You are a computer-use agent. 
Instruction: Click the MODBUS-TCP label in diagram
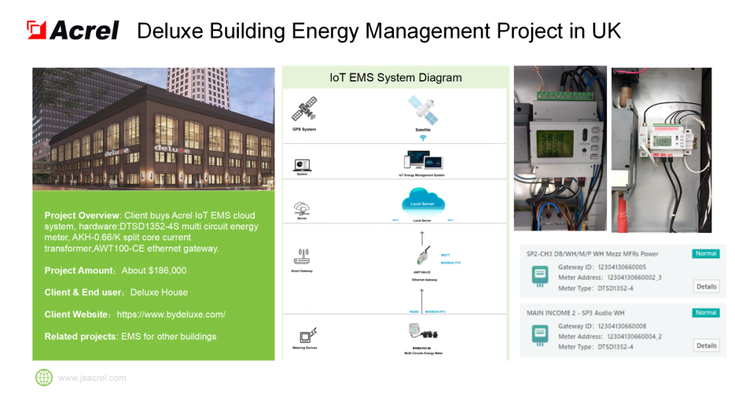tap(451, 263)
